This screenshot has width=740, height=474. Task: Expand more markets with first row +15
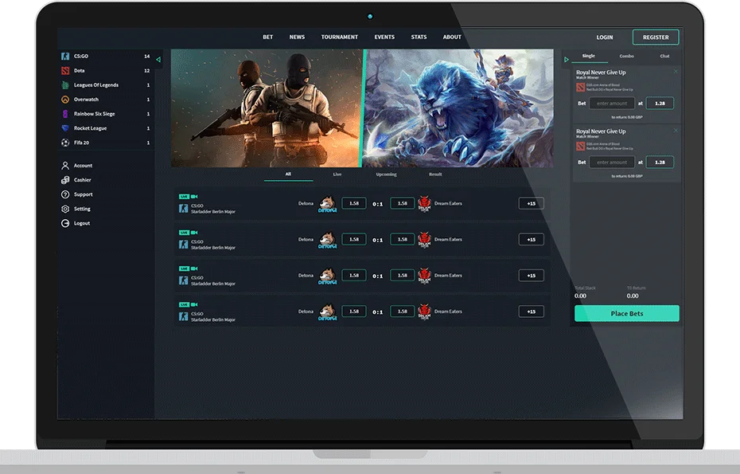pyautogui.click(x=531, y=203)
